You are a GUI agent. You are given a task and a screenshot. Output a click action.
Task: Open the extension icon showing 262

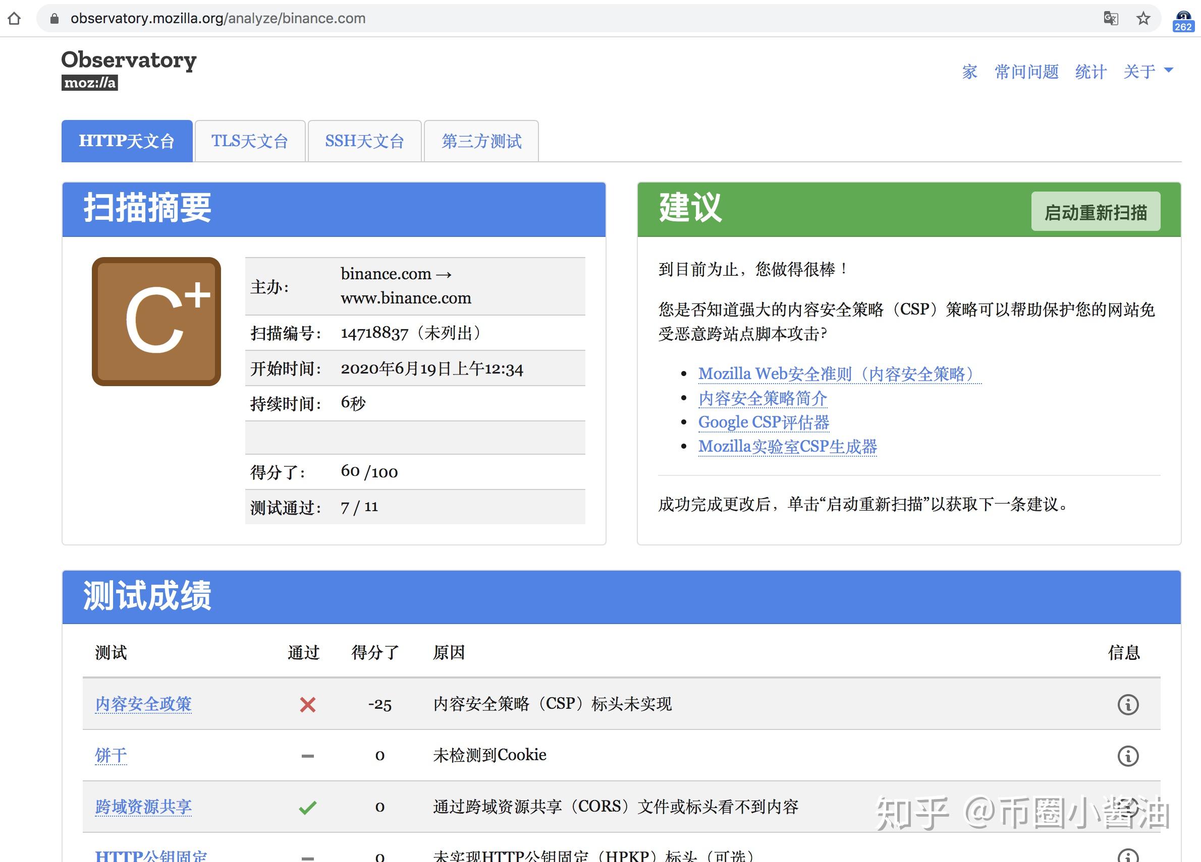pyautogui.click(x=1182, y=21)
